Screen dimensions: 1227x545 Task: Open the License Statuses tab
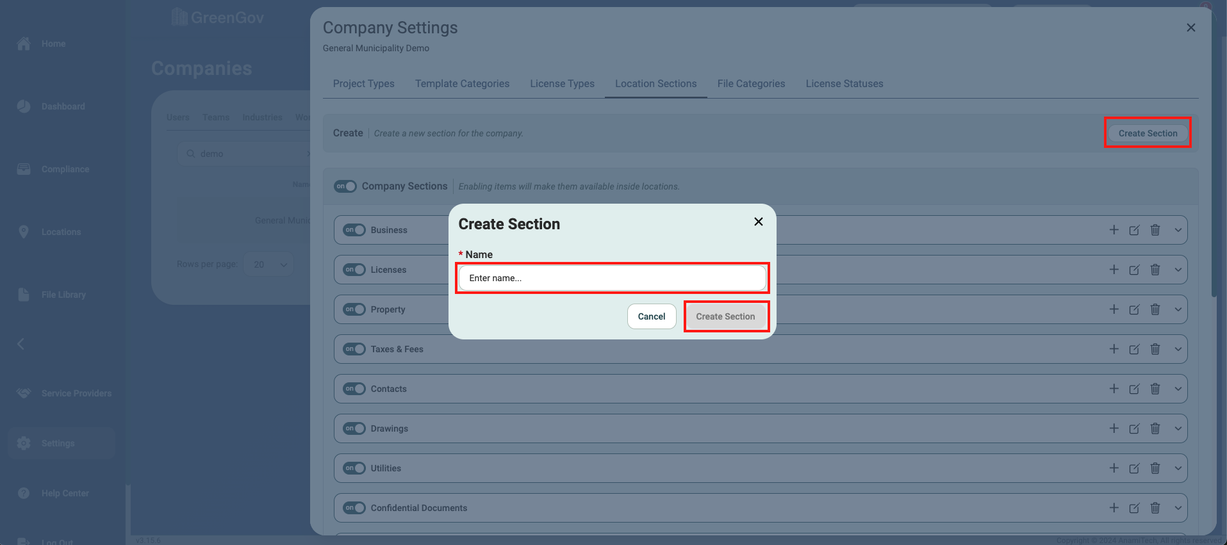844,84
